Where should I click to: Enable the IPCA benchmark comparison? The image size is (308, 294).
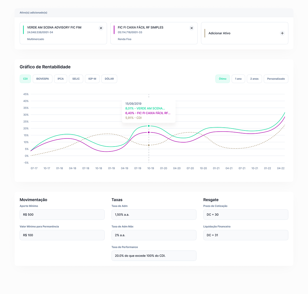coord(61,79)
